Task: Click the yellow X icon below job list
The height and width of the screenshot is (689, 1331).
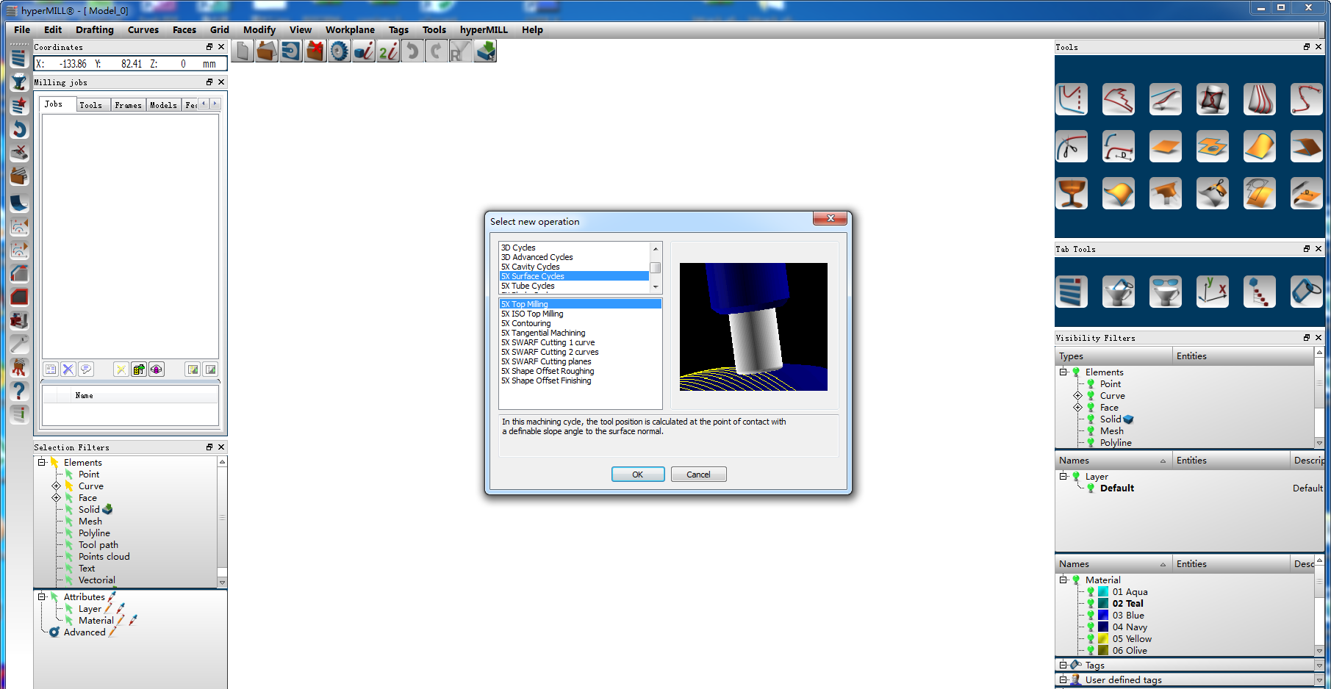Action: click(x=121, y=369)
